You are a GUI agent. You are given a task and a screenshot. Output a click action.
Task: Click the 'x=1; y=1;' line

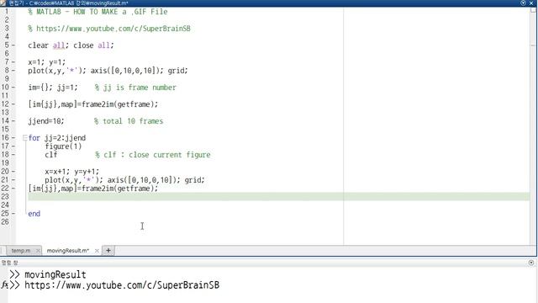point(47,62)
